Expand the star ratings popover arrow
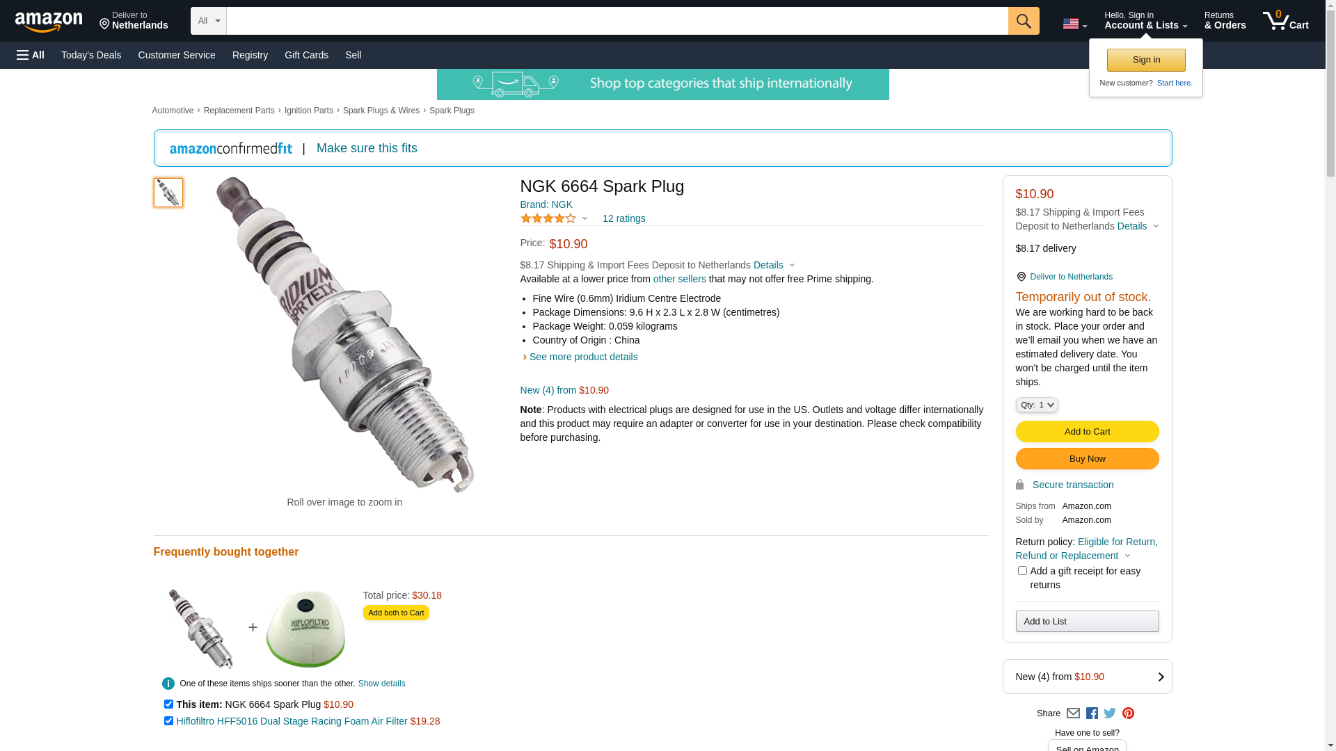 584,219
